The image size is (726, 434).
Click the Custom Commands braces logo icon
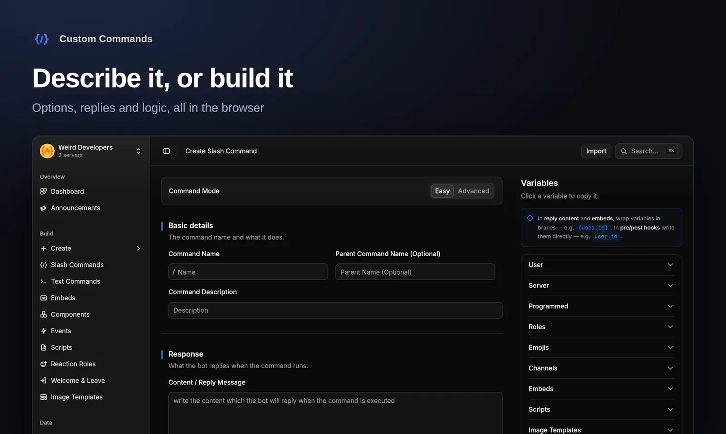coord(42,39)
